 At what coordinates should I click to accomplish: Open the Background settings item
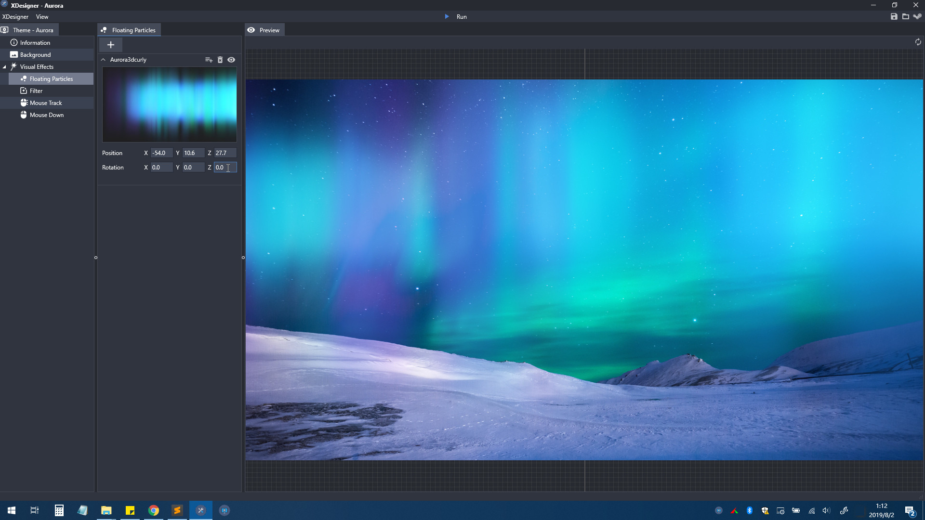click(x=35, y=55)
